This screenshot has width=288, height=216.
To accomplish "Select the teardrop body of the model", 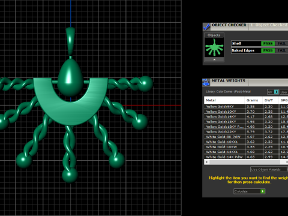I will pos(70,77).
